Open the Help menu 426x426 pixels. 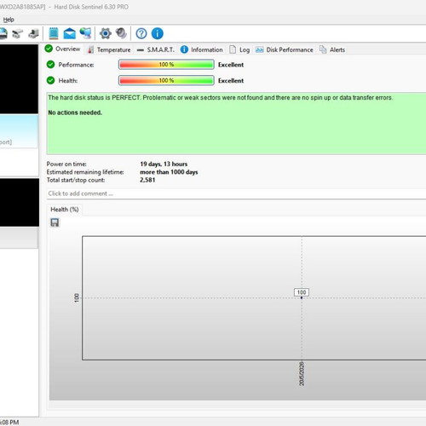(x=9, y=20)
